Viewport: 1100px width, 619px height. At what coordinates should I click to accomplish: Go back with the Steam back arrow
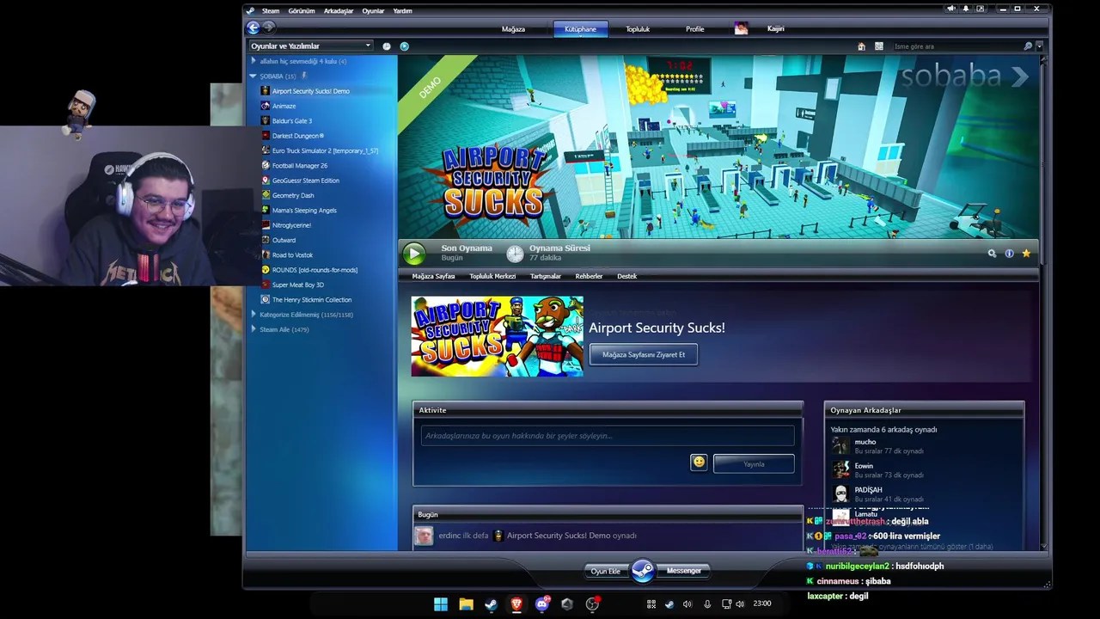tap(254, 28)
